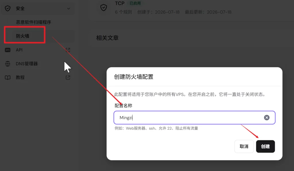Viewport: 294px width, 171px height.
Task: Click the 相关文章 heading
Action: point(107,38)
